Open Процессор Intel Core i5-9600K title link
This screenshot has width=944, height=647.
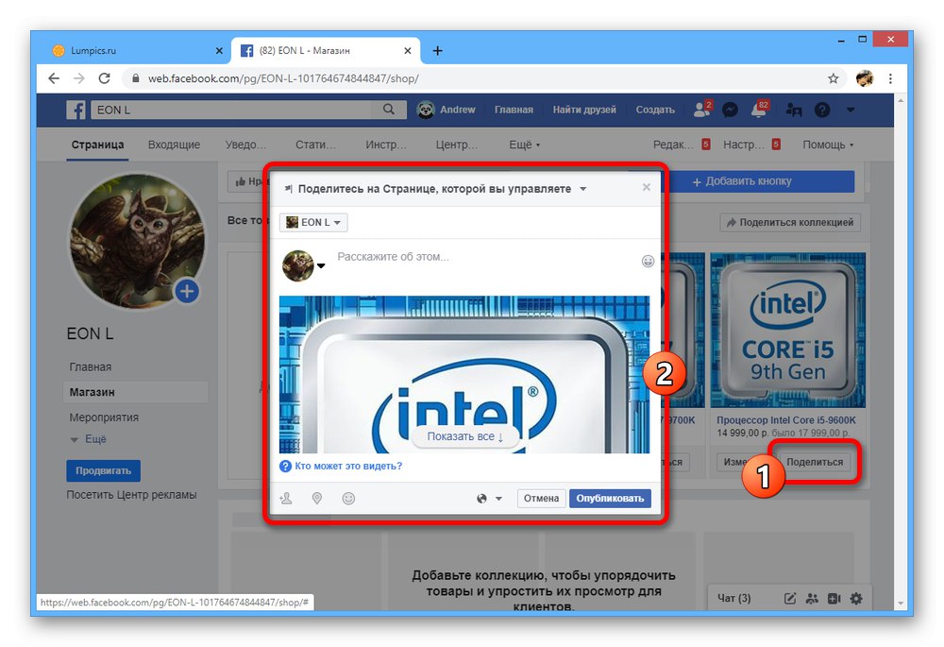pos(785,420)
